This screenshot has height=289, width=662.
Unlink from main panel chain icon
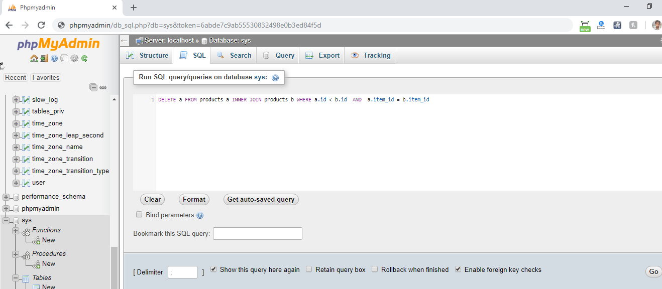click(x=103, y=87)
